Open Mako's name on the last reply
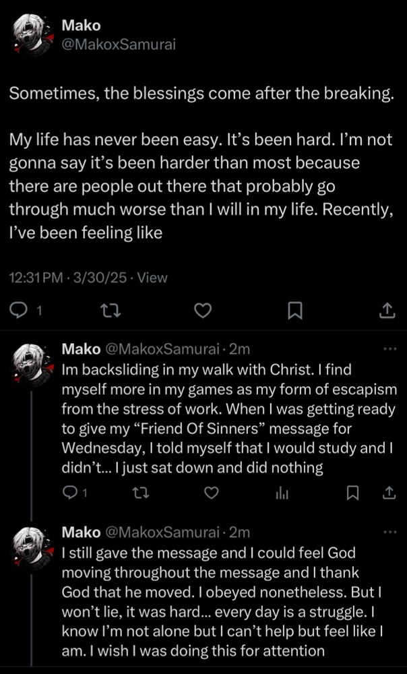407x674 pixels. click(x=81, y=532)
